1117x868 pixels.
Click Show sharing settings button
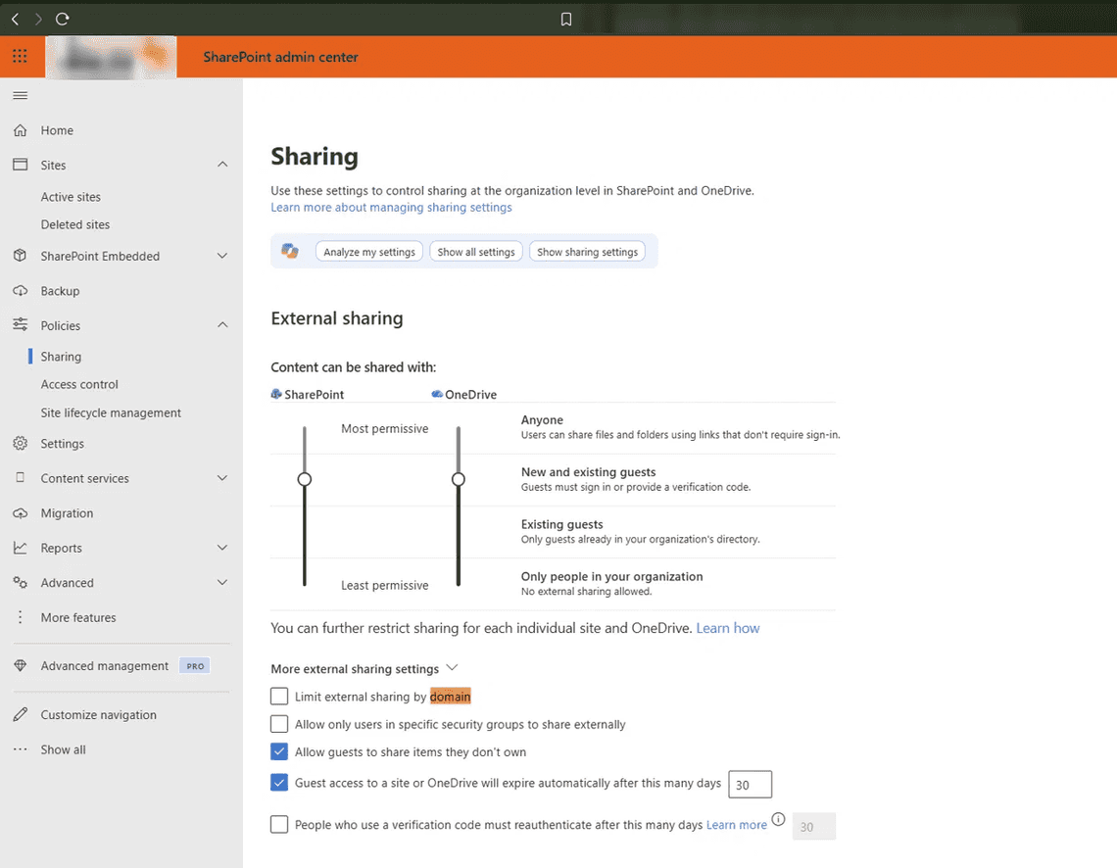point(587,252)
